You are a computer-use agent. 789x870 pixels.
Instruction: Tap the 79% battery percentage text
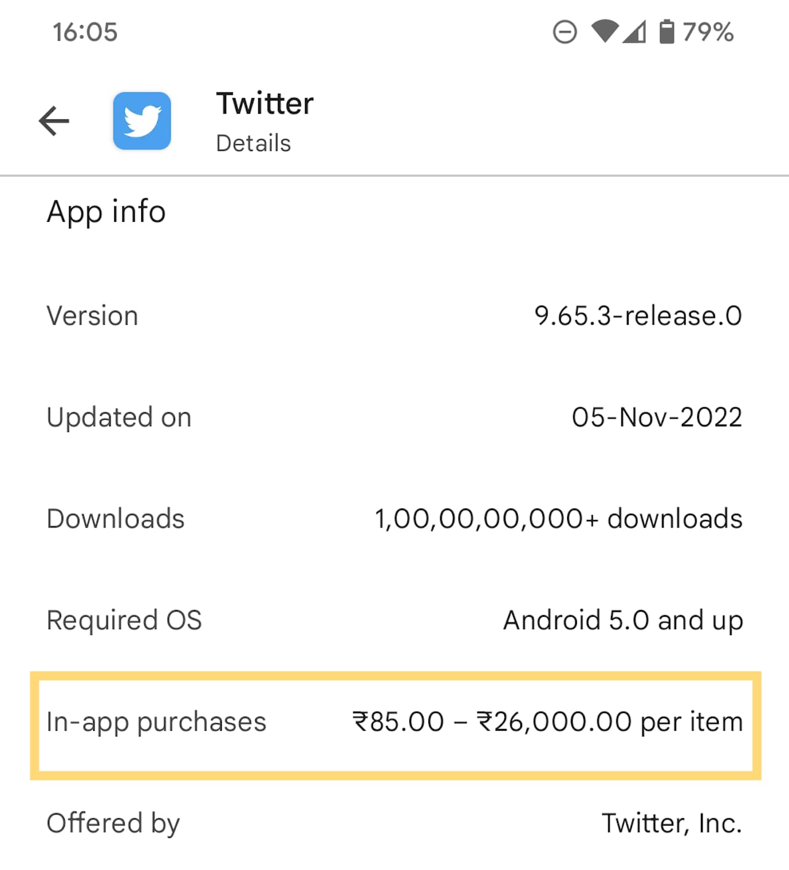coord(708,32)
